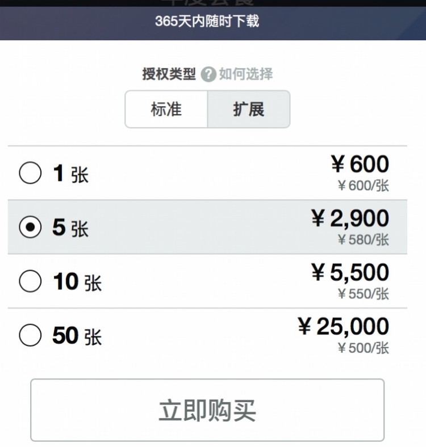Select the 1 张 radio button
The height and width of the screenshot is (447, 426).
30,173
